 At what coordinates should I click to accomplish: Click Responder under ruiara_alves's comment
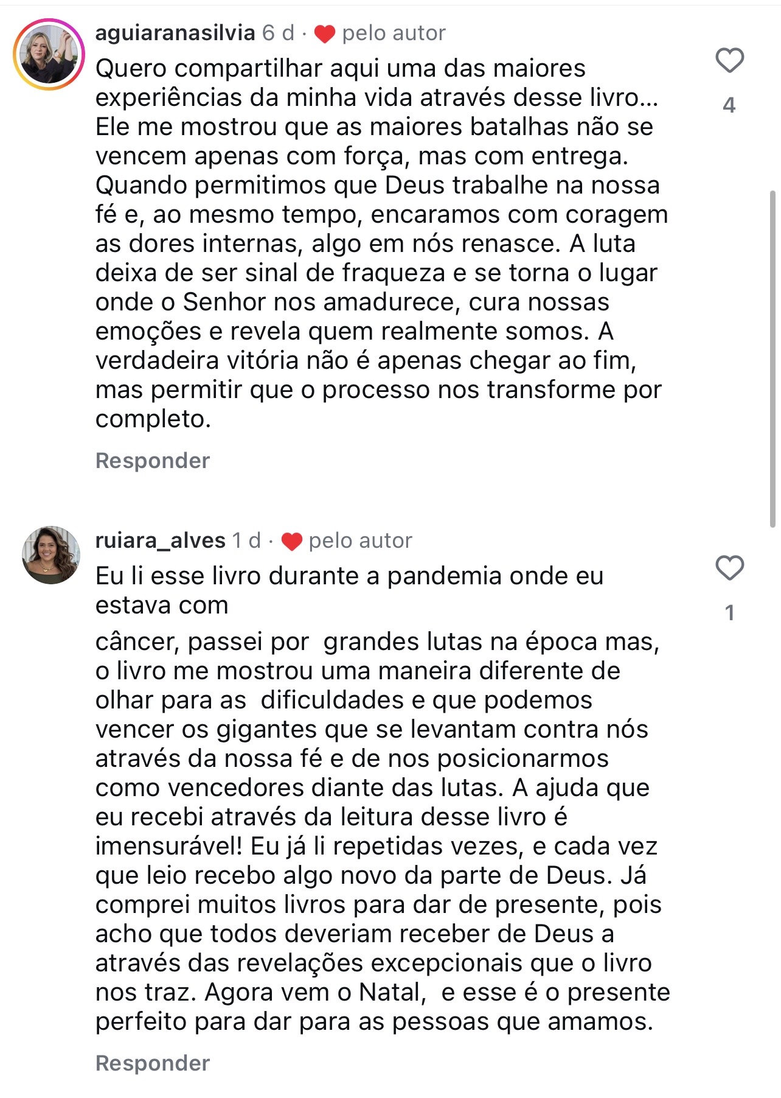tap(153, 1063)
